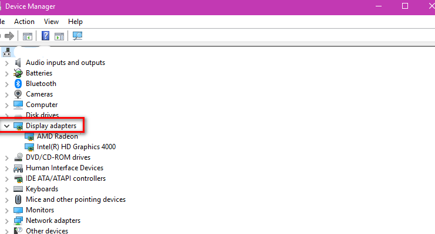Viewport: 435px width, 234px height.
Task: Select the Monitors label
Action: 40,210
